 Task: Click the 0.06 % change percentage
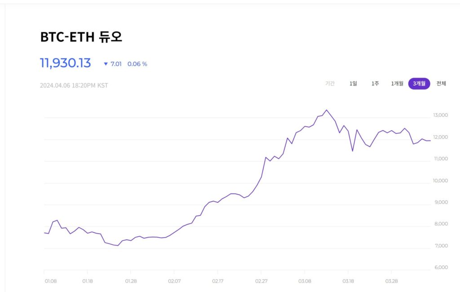click(137, 64)
